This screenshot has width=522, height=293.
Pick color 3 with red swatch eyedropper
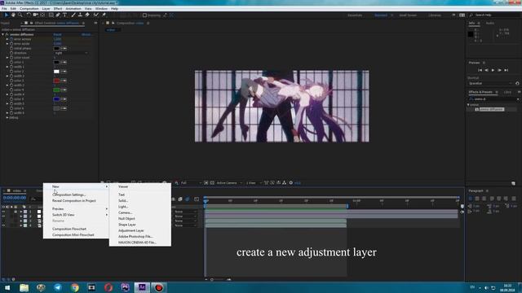pos(64,81)
